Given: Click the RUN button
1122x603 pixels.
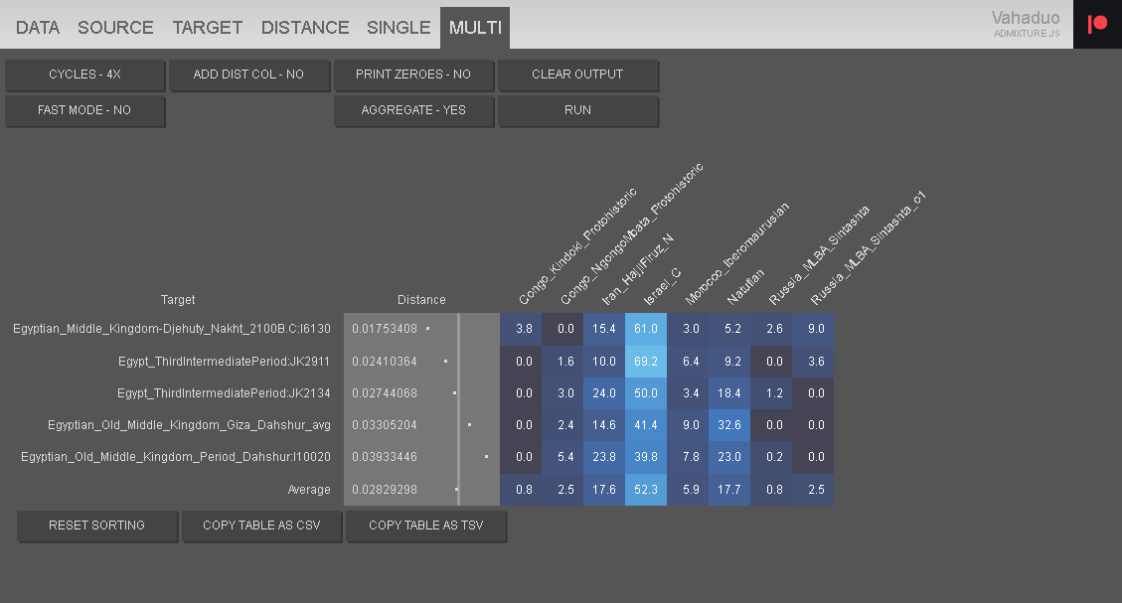Looking at the screenshot, I should pos(577,110).
